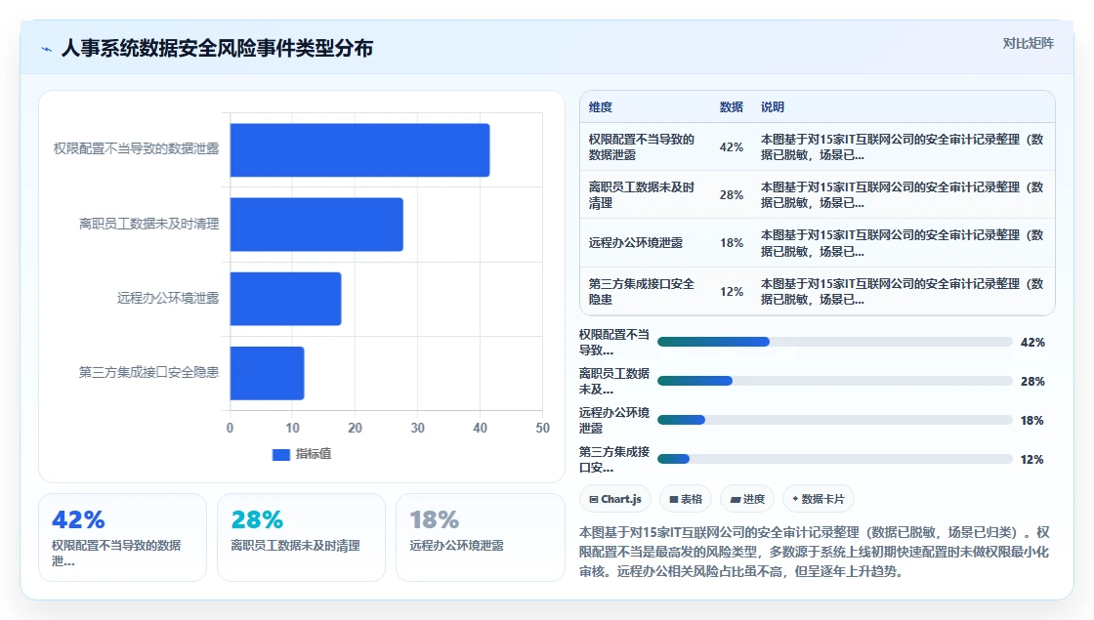This screenshot has height=620, width=1094.
Task: Open the 42% data card
Action: coord(122,537)
